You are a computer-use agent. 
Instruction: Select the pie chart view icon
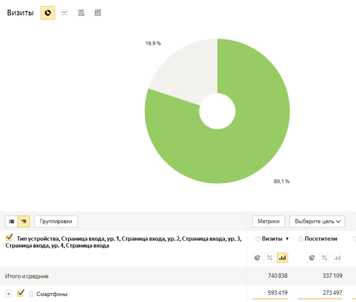click(47, 12)
